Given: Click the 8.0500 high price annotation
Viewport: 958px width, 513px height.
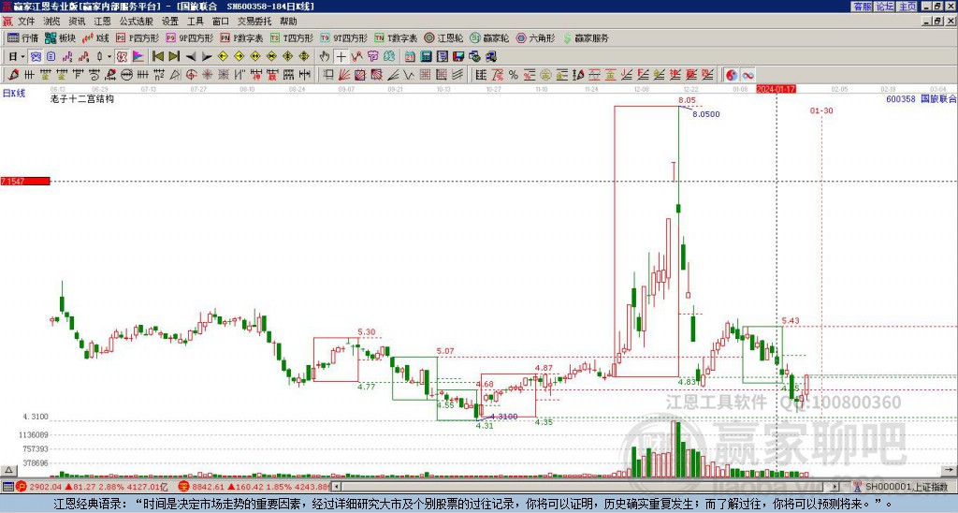Looking at the screenshot, I should (705, 113).
